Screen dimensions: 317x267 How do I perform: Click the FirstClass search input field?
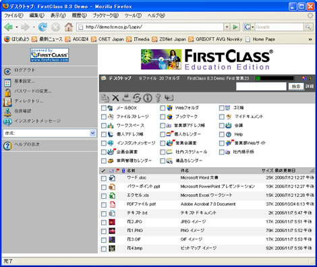261,86
